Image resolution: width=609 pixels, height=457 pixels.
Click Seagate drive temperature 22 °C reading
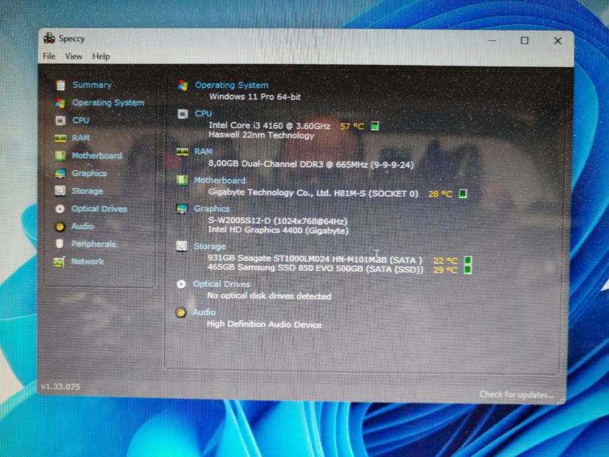(445, 261)
